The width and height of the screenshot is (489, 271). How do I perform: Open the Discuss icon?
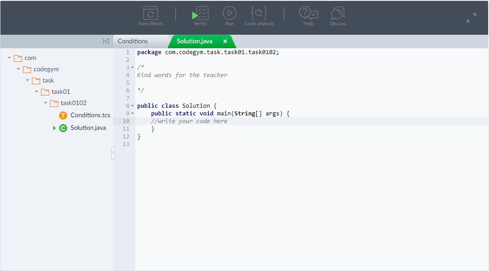click(x=338, y=14)
